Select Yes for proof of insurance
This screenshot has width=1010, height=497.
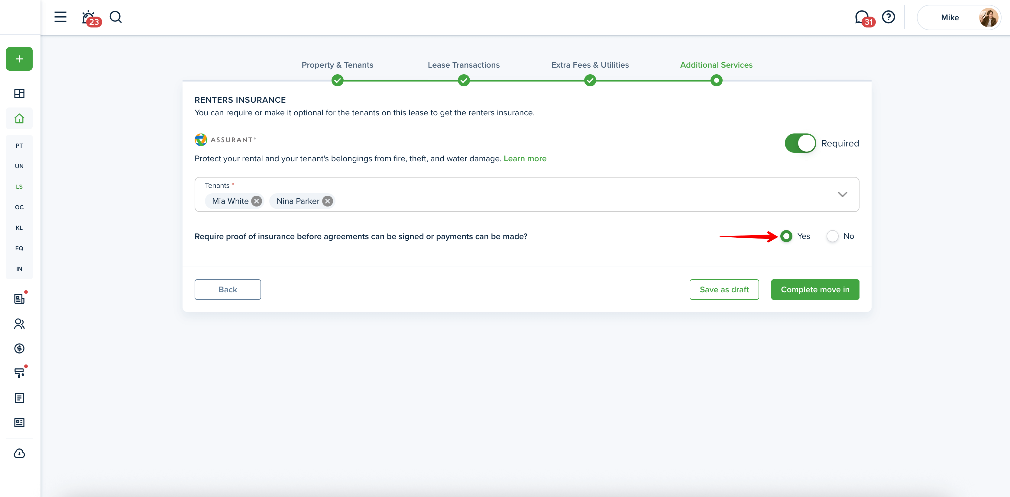786,236
